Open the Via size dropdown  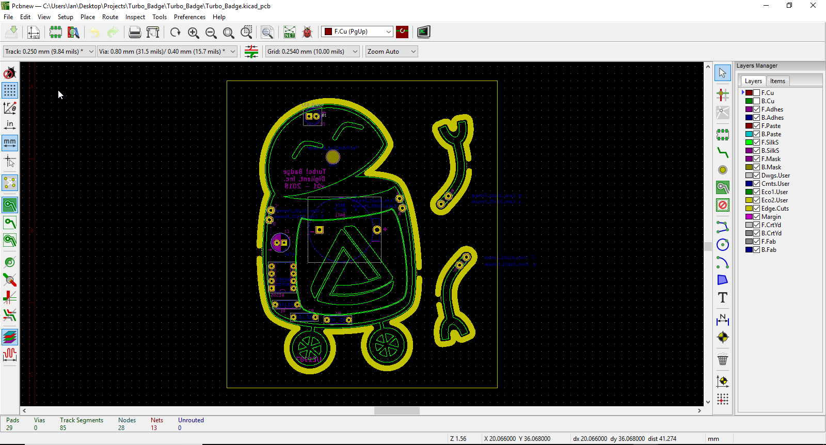(x=167, y=52)
